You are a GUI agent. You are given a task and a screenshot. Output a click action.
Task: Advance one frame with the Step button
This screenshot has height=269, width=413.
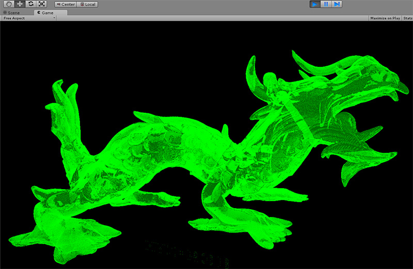coord(337,4)
